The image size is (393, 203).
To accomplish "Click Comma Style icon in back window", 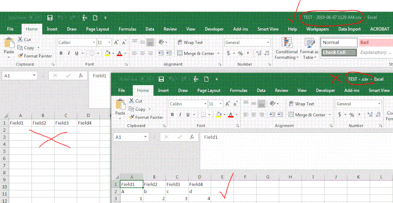I will 248,53.
